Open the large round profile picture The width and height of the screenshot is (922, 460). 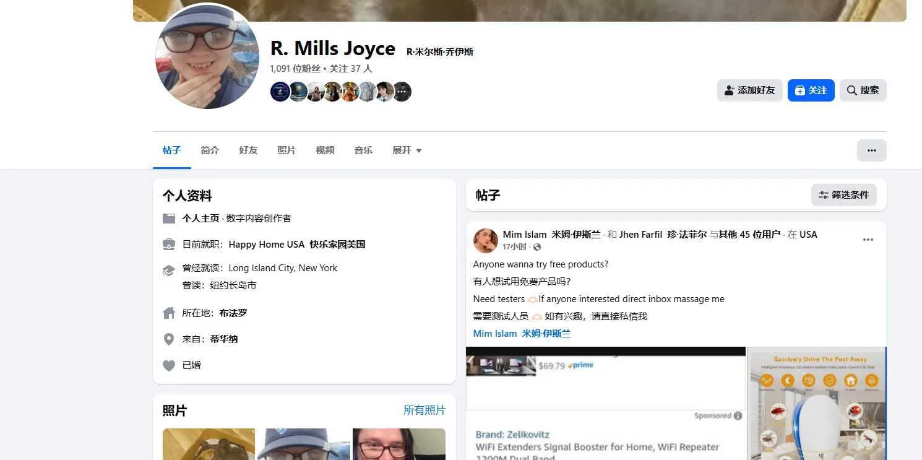pyautogui.click(x=207, y=56)
